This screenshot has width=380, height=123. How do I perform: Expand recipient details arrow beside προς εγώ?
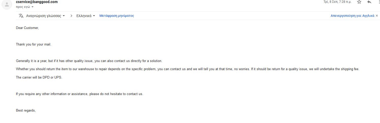point(33,7)
